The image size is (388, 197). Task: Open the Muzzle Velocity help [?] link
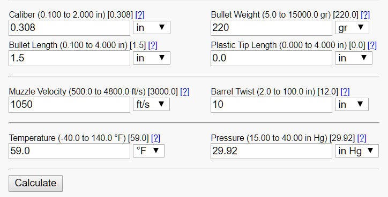click(185, 92)
